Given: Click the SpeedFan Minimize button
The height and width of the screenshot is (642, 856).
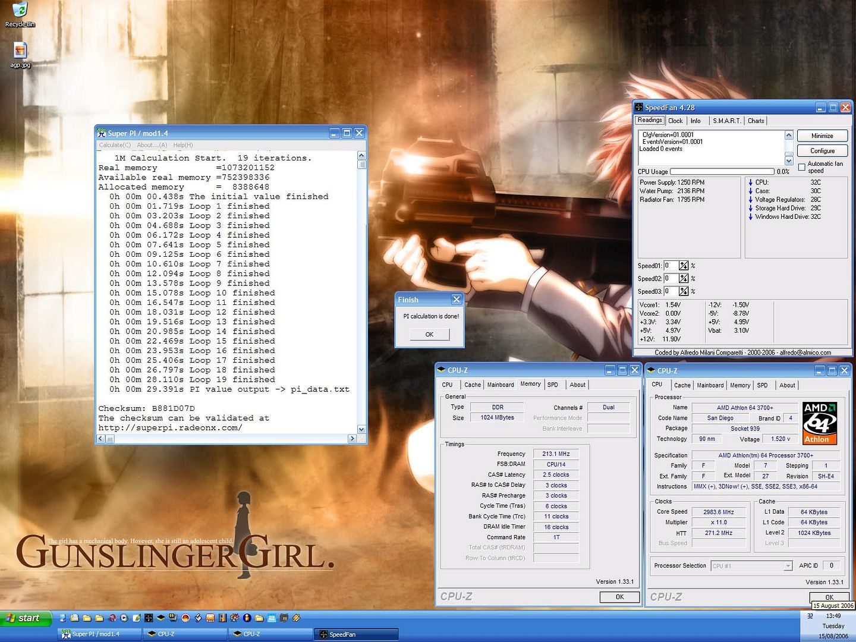Looking at the screenshot, I should [822, 136].
